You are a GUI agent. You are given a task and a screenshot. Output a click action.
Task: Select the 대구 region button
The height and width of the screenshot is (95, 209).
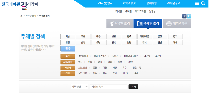click(98, 36)
